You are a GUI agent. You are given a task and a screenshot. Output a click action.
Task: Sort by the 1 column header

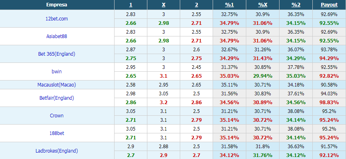[x=131, y=5]
